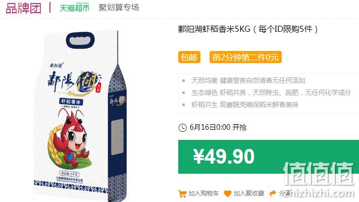
Task: Click the green ¥49.90 price banner
Action: tap(269, 157)
